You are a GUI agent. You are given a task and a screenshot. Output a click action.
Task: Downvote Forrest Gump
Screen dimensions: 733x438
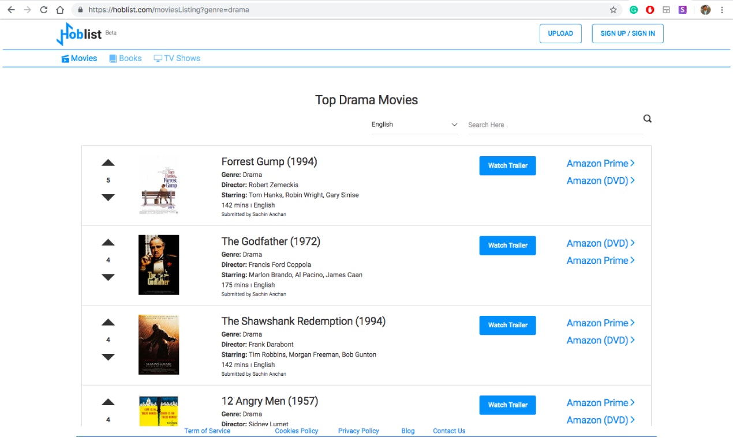(x=108, y=198)
